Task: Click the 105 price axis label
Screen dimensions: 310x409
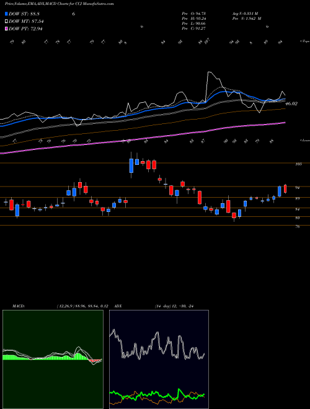Action: tap(298, 164)
